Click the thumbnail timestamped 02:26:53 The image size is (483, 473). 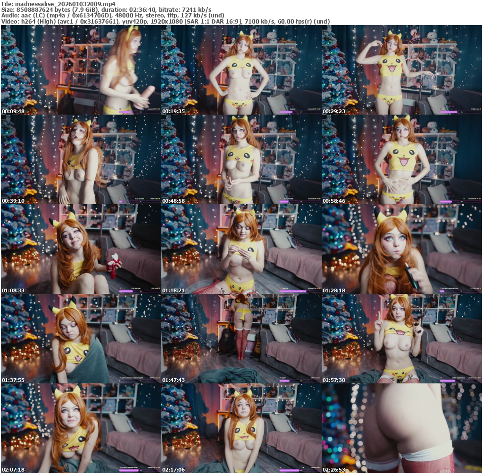click(x=402, y=428)
